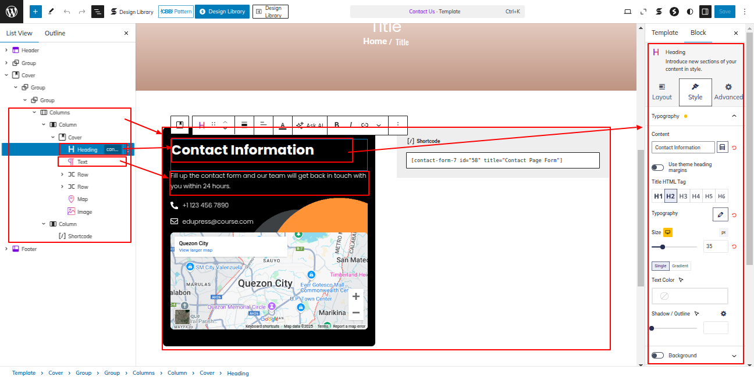Screen dimensions: 754x380
Task: Select H3 as title HTML tag
Action: click(683, 196)
